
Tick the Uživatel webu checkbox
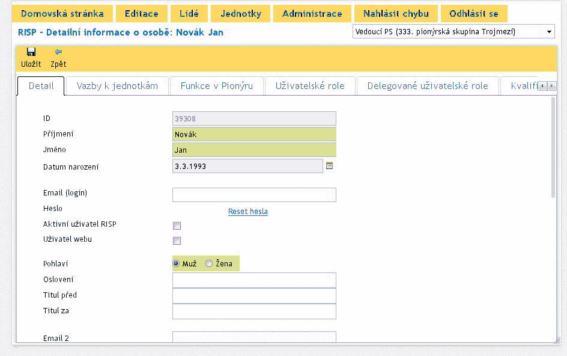pyautogui.click(x=177, y=241)
